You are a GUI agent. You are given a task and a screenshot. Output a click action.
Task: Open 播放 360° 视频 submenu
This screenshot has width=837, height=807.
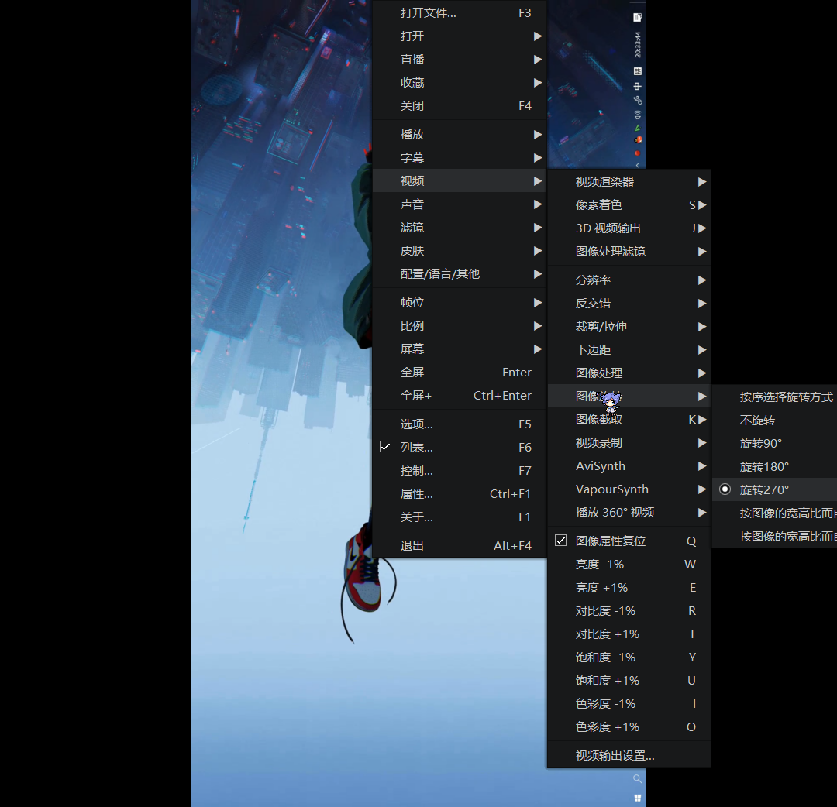coord(629,513)
